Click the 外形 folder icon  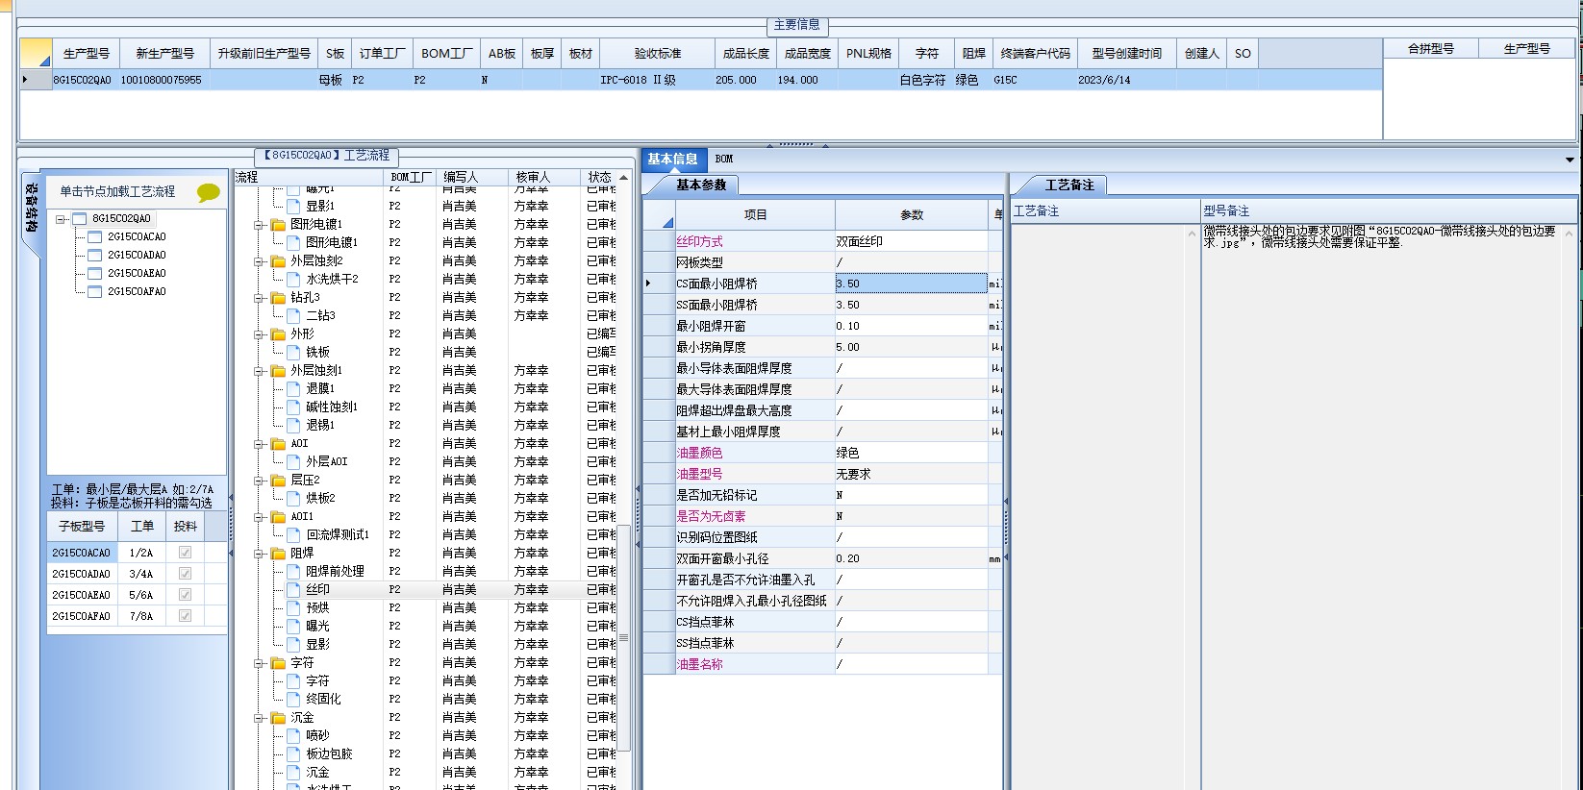click(279, 334)
